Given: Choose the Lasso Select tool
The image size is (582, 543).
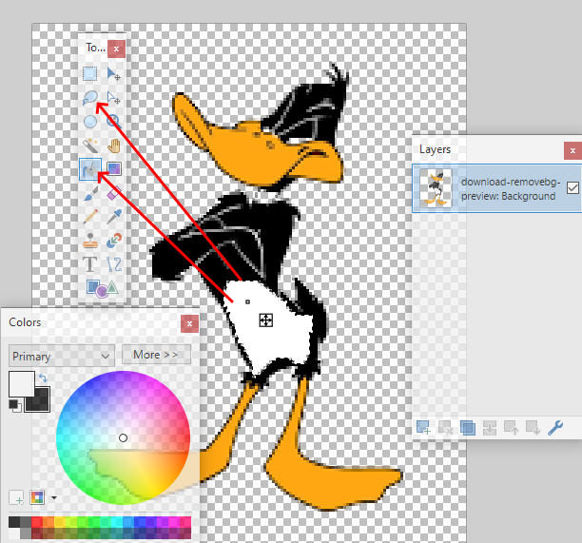Looking at the screenshot, I should (x=89, y=98).
